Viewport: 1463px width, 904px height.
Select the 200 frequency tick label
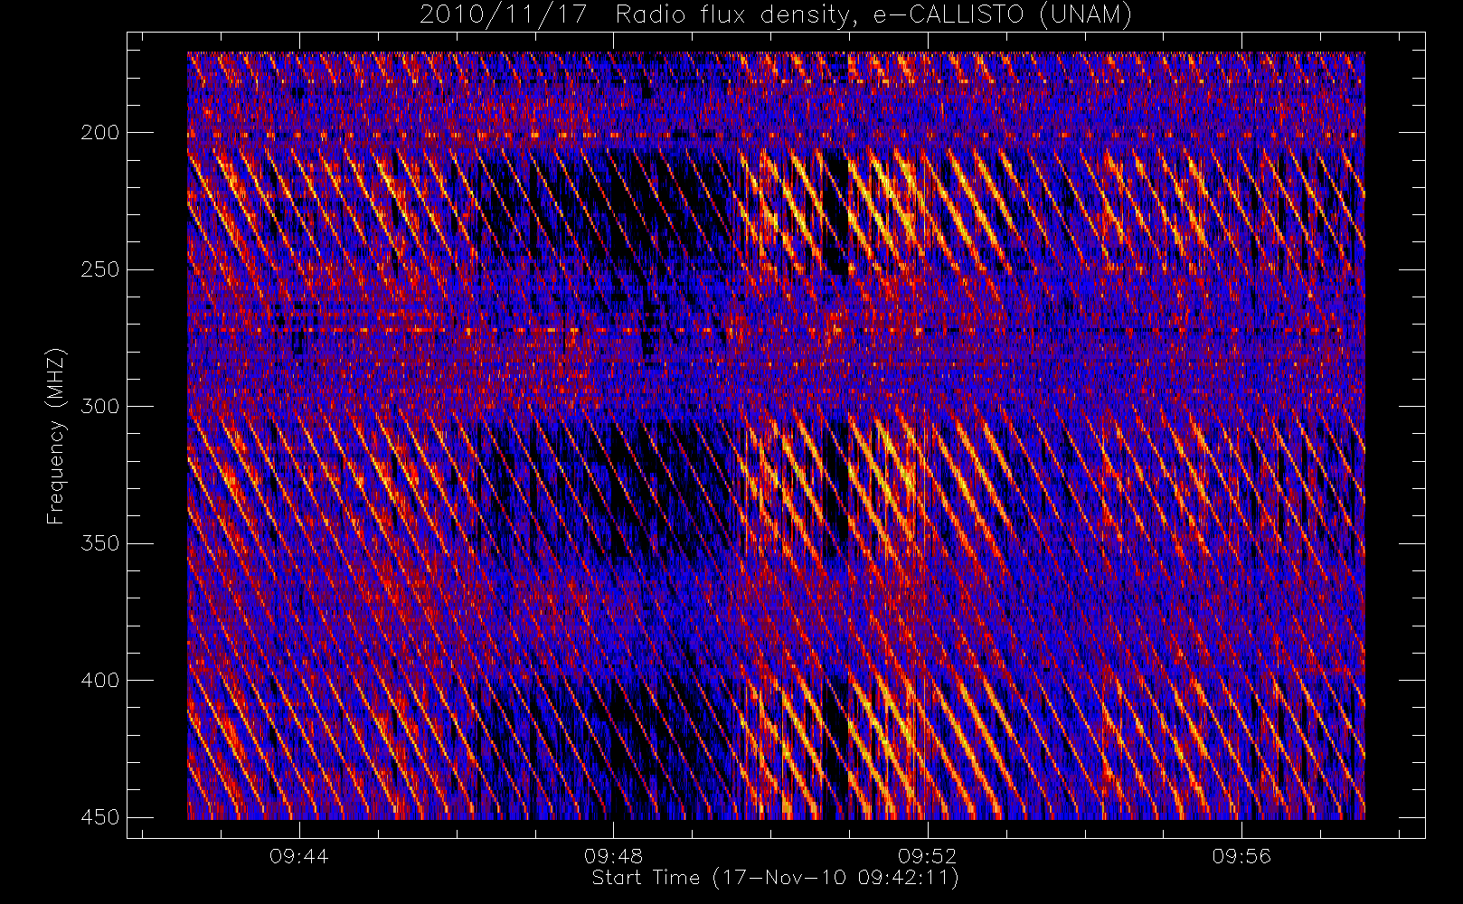tap(100, 133)
